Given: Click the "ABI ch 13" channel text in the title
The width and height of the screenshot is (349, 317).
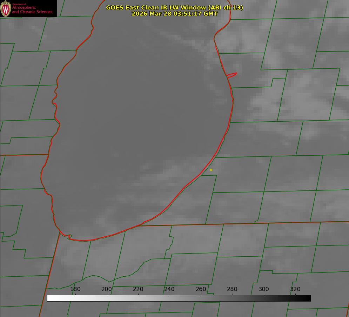Looking at the screenshot, I should tap(224, 7).
